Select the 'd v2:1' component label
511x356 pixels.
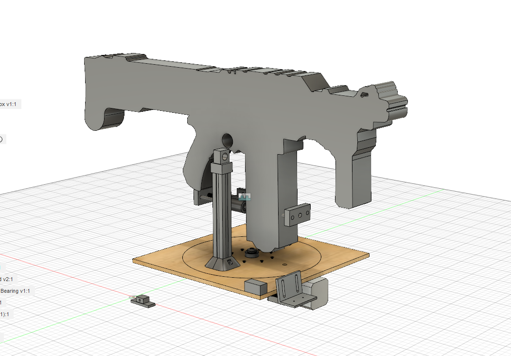coord(7,279)
